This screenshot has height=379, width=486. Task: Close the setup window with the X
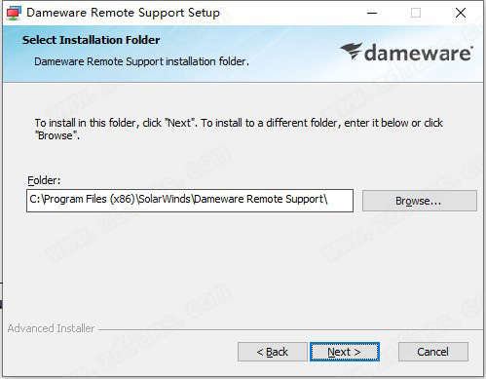pyautogui.click(x=461, y=13)
